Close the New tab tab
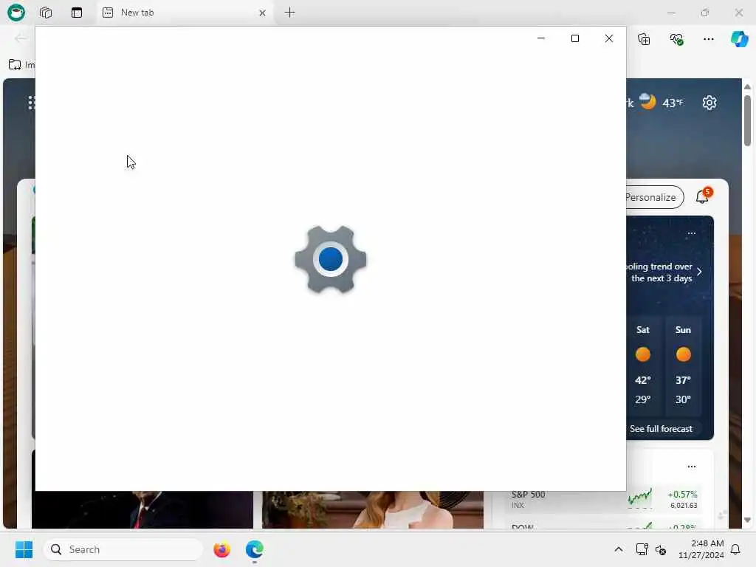 tap(262, 13)
